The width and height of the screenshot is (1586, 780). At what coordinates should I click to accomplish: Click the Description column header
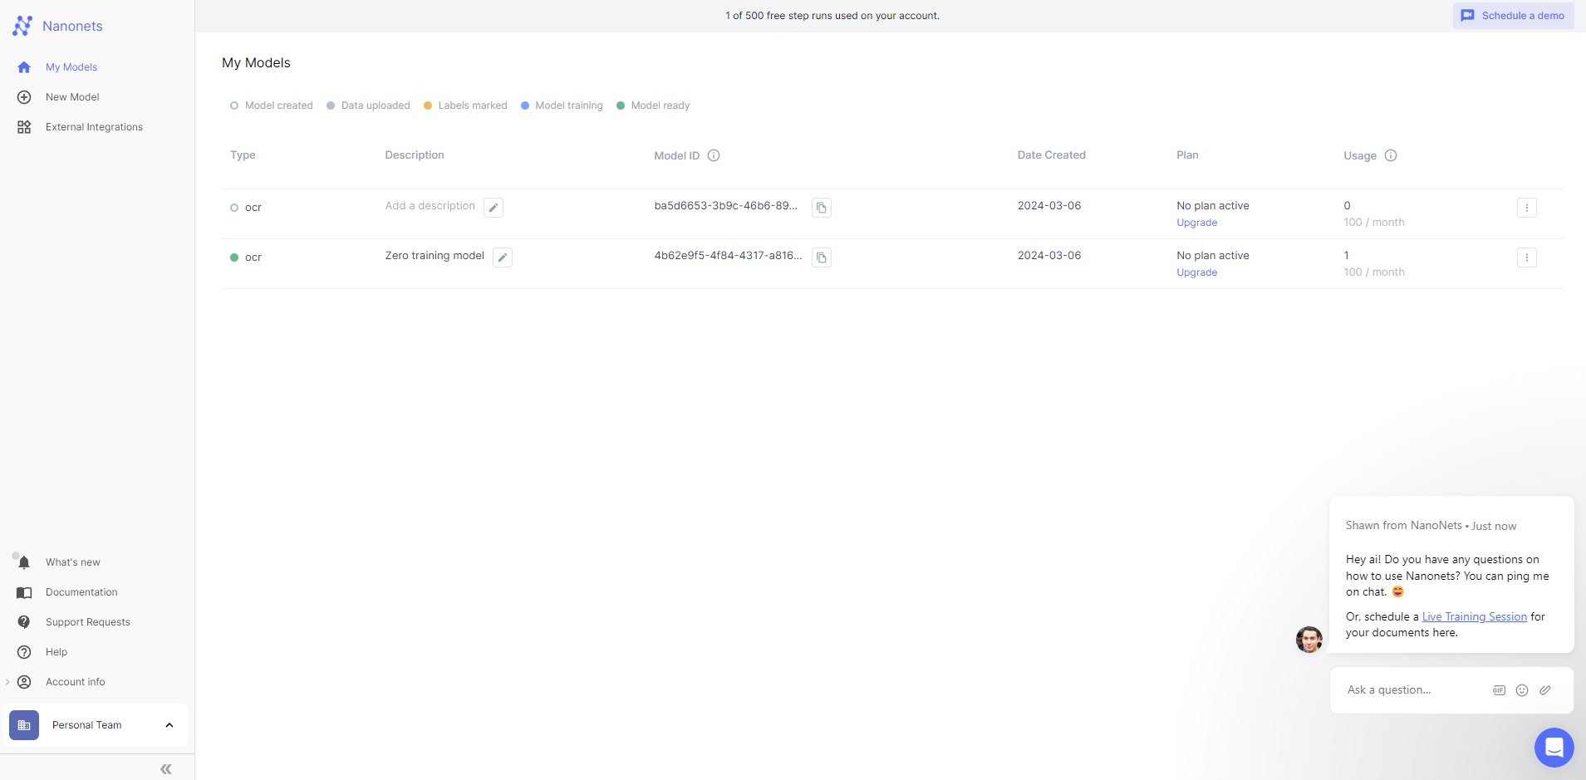[414, 155]
